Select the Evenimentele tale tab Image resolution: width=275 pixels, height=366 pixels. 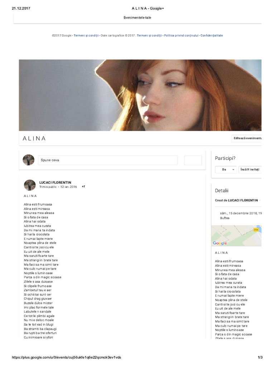137,18
